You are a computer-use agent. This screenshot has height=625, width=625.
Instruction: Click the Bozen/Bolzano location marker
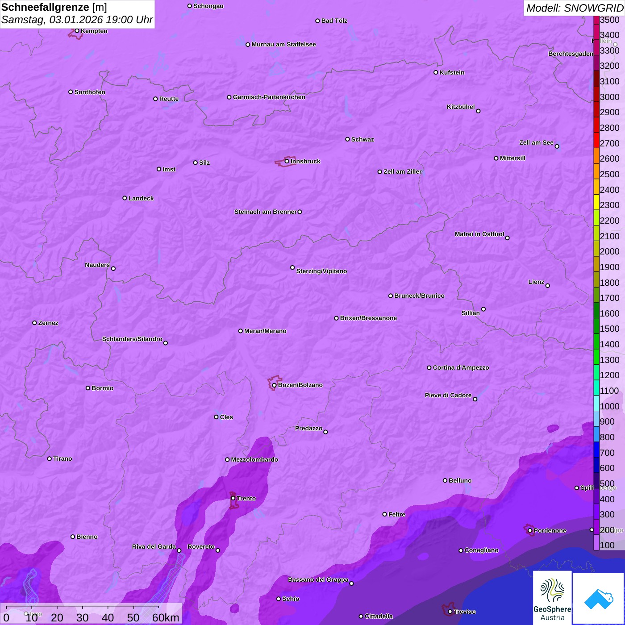pos(275,385)
